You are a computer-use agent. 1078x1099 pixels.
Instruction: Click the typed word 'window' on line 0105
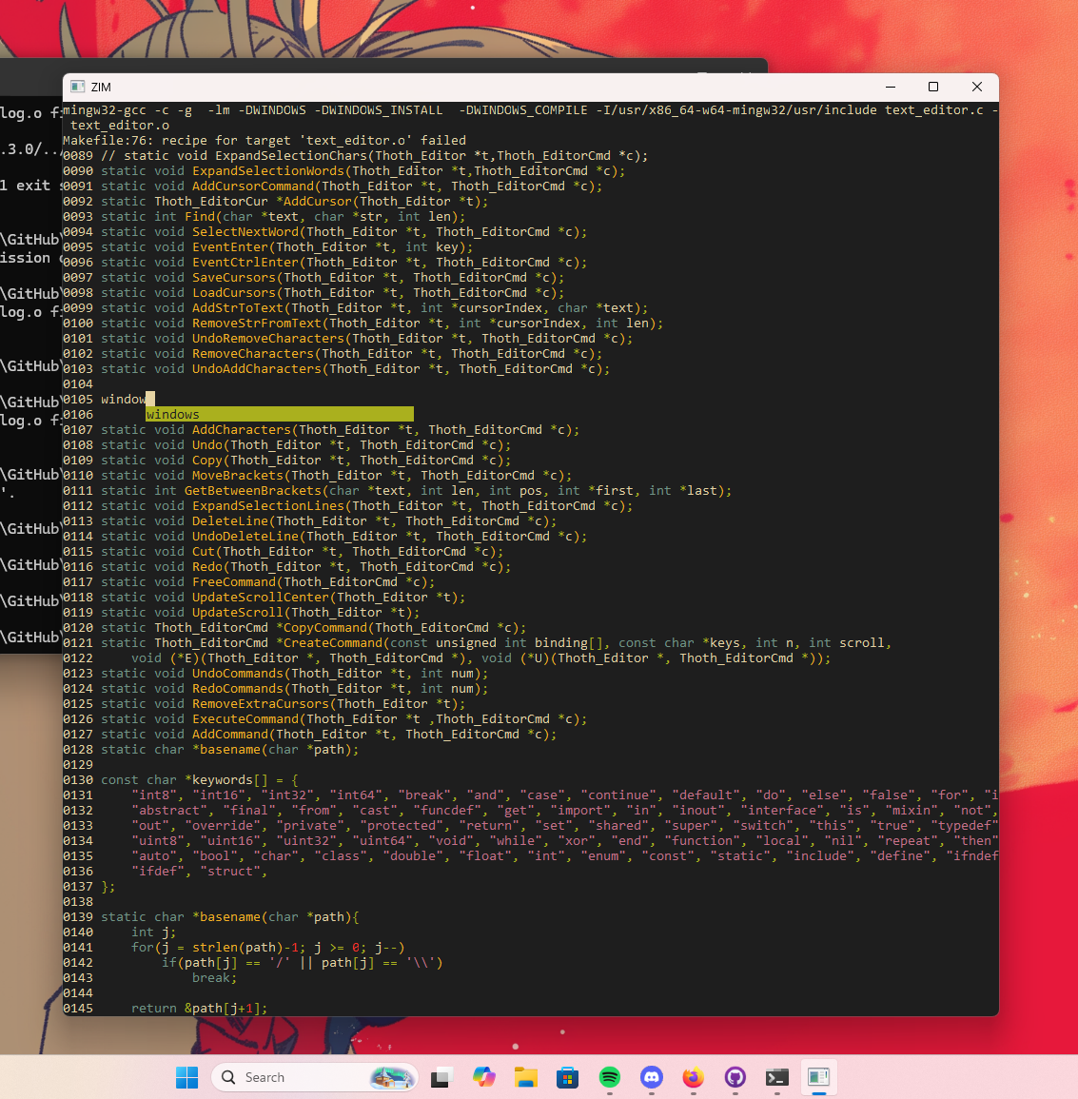(x=124, y=400)
